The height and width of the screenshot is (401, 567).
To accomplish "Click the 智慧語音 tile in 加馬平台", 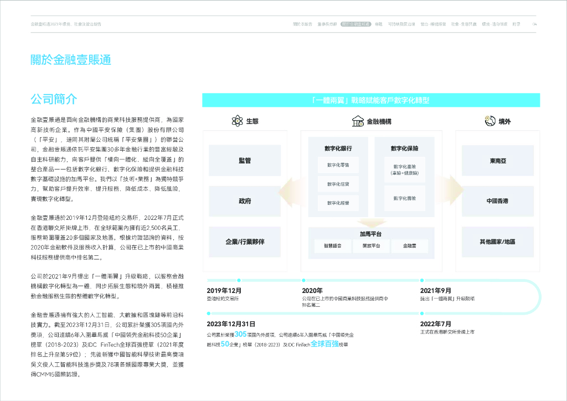I will click(x=332, y=246).
